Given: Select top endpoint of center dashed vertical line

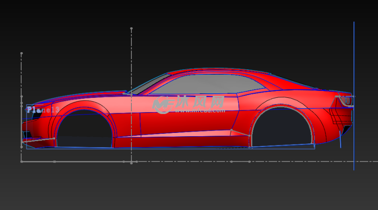Looking at the screenshot, I should pyautogui.click(x=131, y=29).
